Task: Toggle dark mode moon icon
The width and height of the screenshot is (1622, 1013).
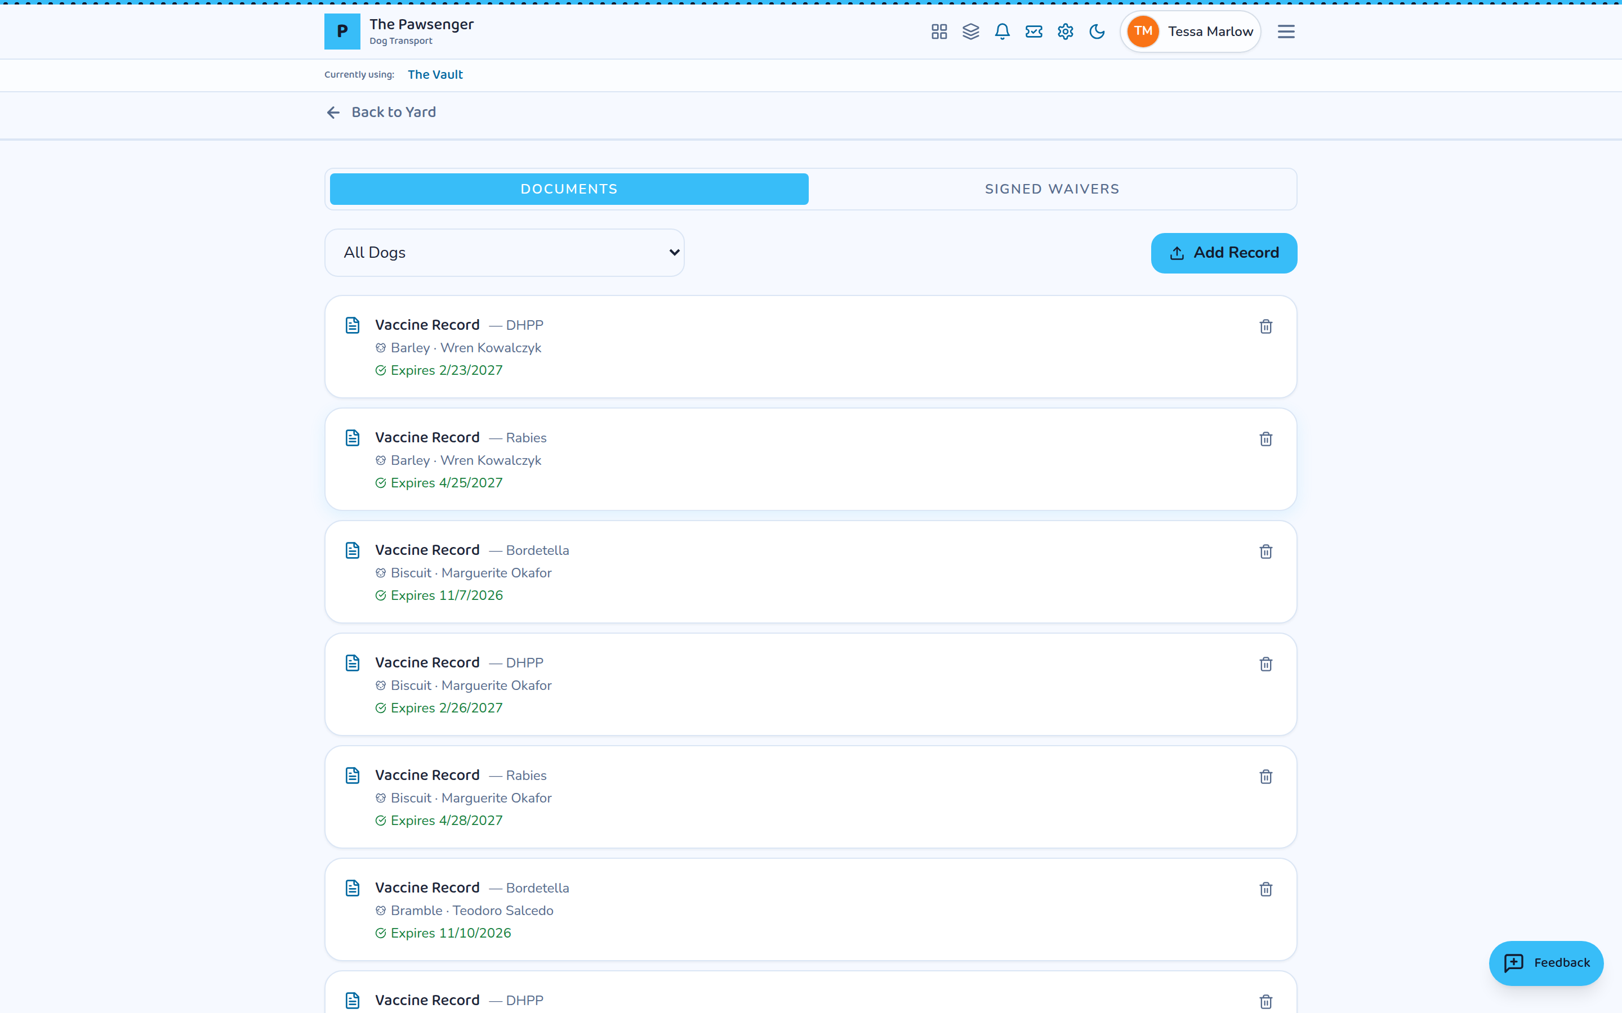Action: pyautogui.click(x=1097, y=32)
